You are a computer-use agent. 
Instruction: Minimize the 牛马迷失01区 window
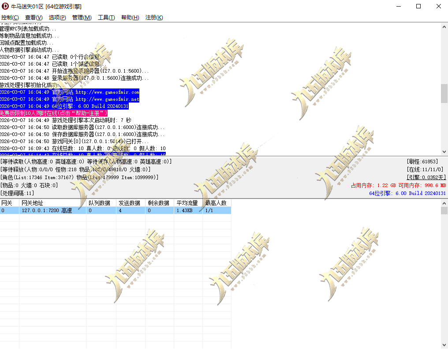pos(399,6)
